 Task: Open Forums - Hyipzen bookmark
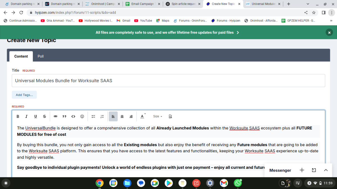[x=226, y=20]
